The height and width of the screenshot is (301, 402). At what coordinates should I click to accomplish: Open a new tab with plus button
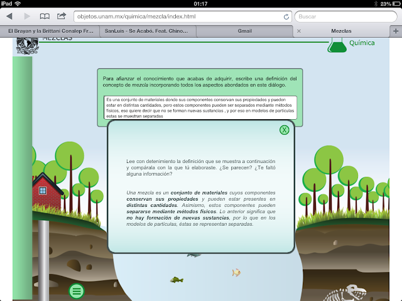click(x=396, y=31)
